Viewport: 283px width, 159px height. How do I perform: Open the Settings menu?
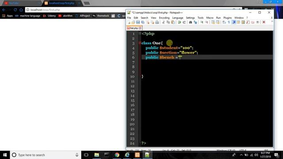(190, 18)
